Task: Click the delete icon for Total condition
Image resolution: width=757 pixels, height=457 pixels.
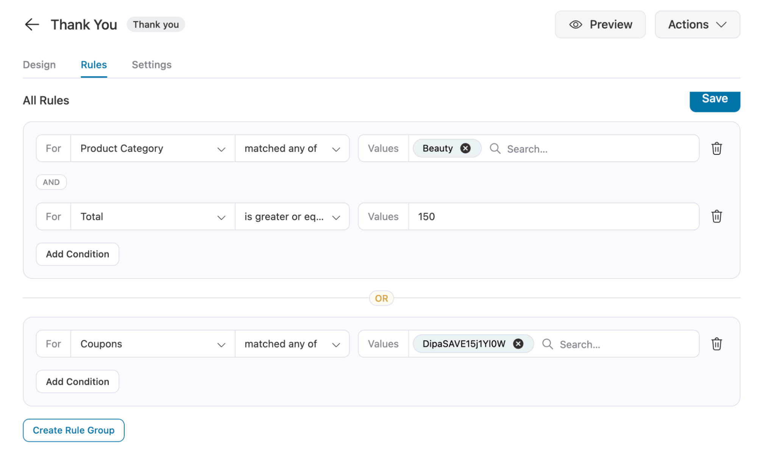Action: [x=717, y=216]
